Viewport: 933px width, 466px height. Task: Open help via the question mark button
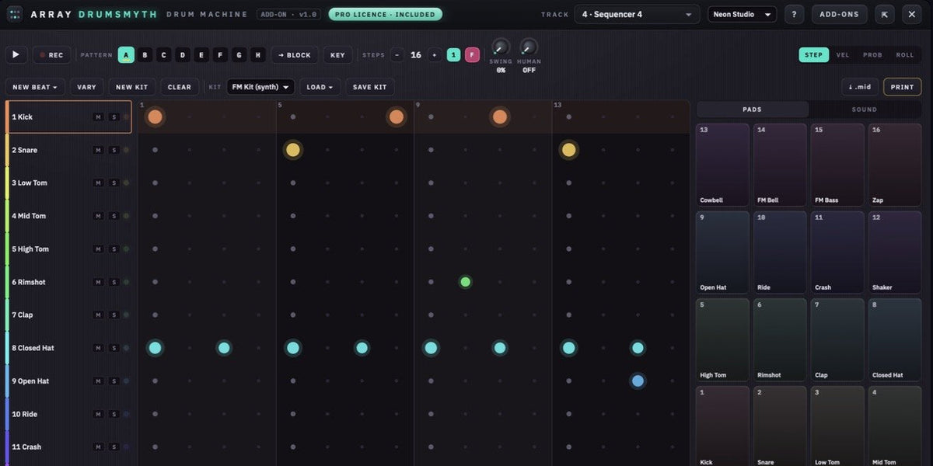coord(794,15)
